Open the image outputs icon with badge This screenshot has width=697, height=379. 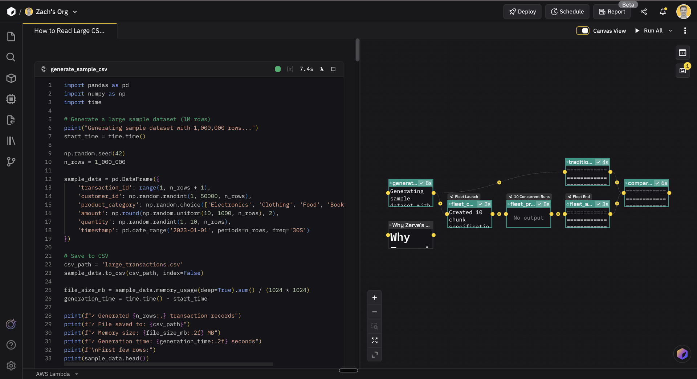click(682, 70)
